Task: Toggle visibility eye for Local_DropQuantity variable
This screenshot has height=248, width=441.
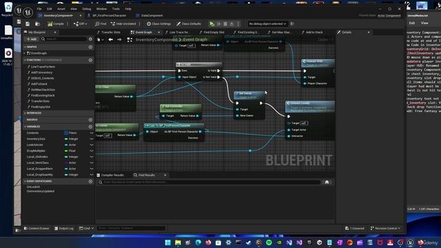Action: coord(91,174)
